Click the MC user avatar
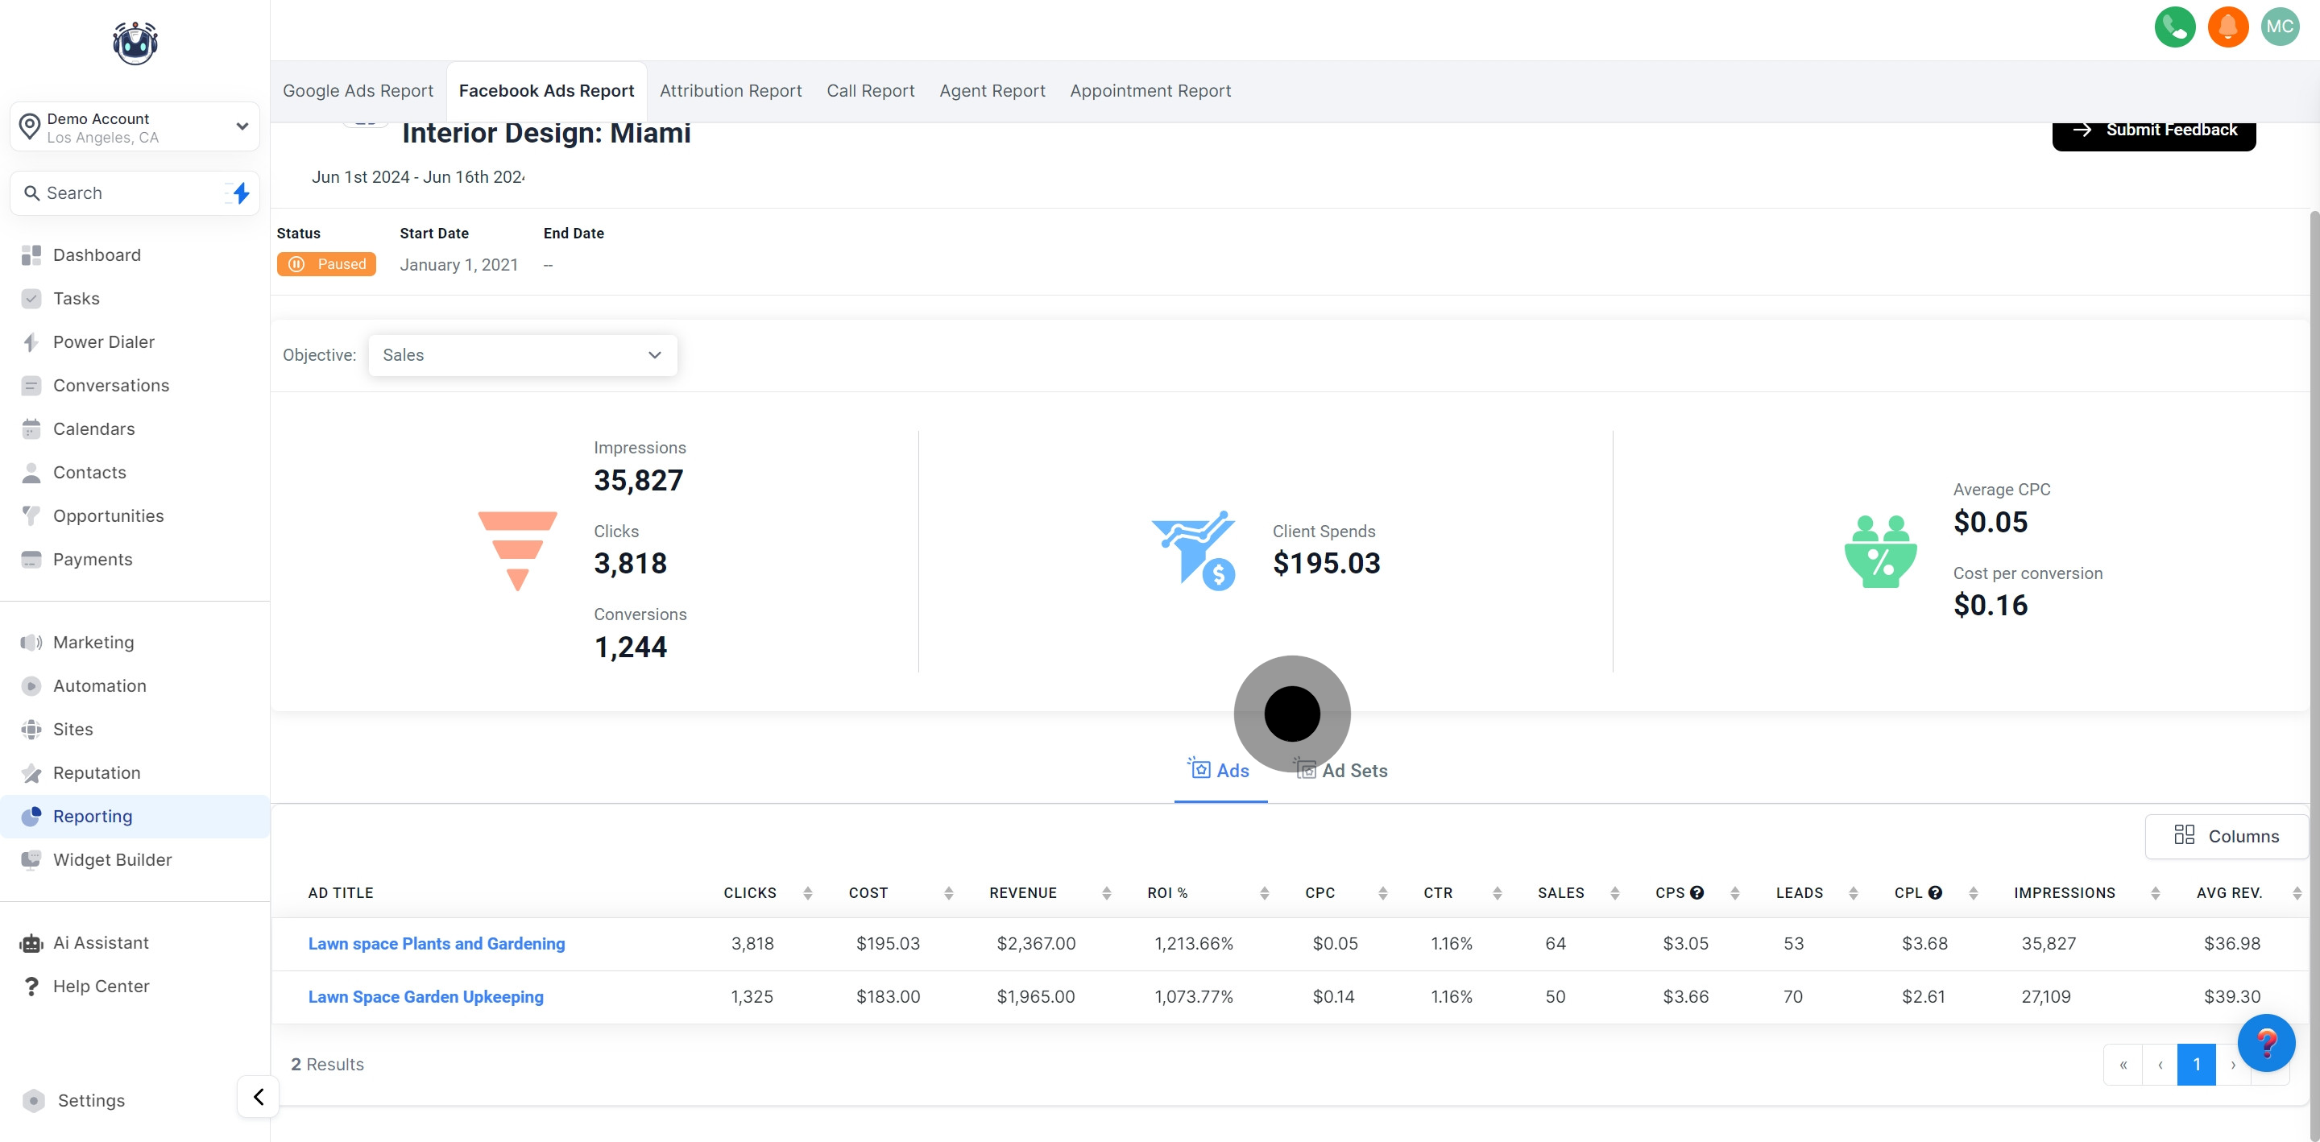This screenshot has width=2320, height=1142. tap(2280, 27)
